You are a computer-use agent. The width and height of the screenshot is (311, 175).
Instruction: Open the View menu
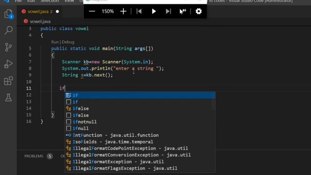coord(69,1)
